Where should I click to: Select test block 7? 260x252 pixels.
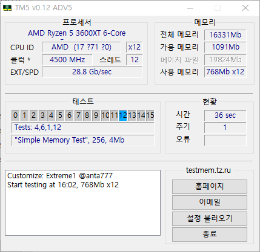78,115
